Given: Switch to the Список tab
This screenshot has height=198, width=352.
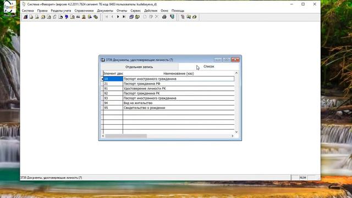Looking at the screenshot, I should (x=209, y=67).
